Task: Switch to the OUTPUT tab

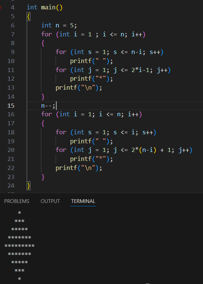Action: point(50,201)
